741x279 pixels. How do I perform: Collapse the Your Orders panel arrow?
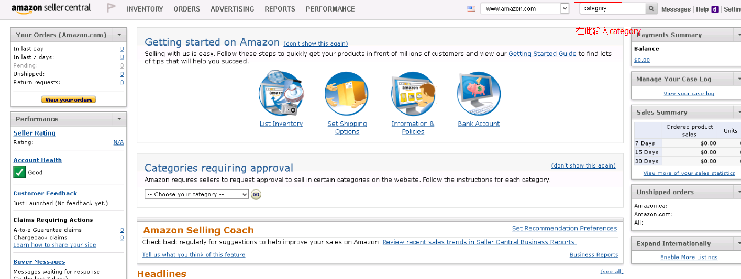pyautogui.click(x=119, y=35)
